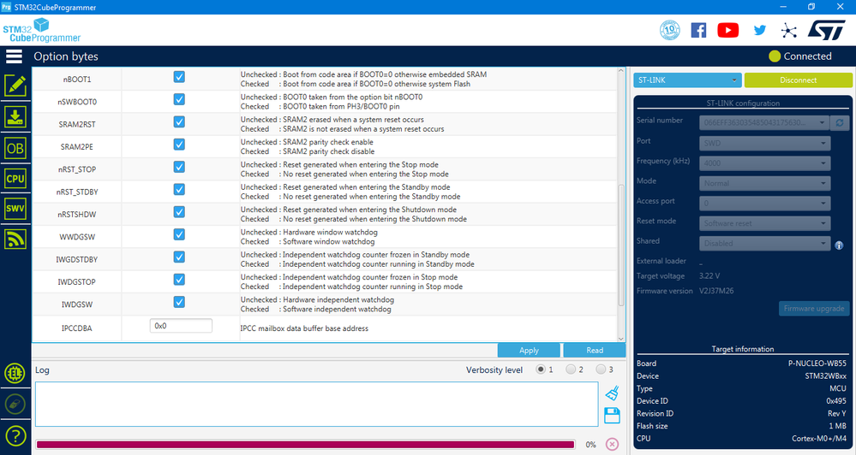
Task: Click the STM32CubeProgrammer logo
Action: [x=41, y=30]
